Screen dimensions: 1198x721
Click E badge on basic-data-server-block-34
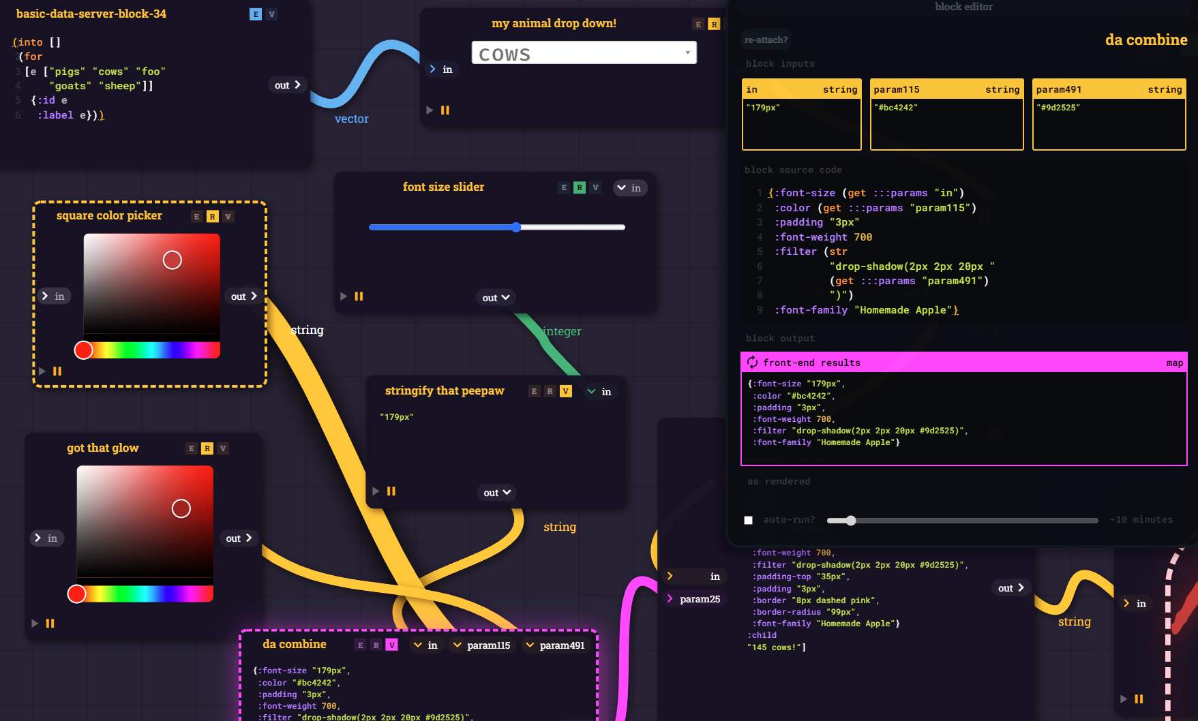(x=256, y=14)
